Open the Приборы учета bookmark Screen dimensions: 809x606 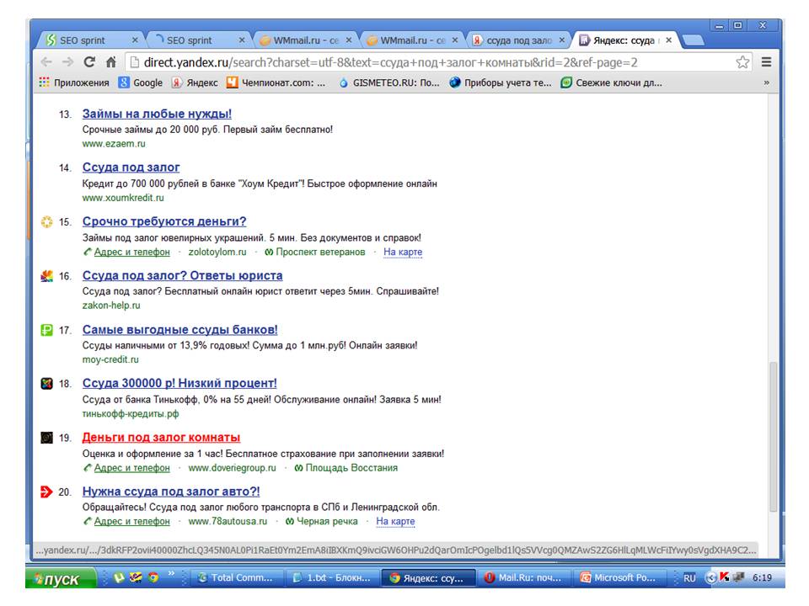(501, 82)
